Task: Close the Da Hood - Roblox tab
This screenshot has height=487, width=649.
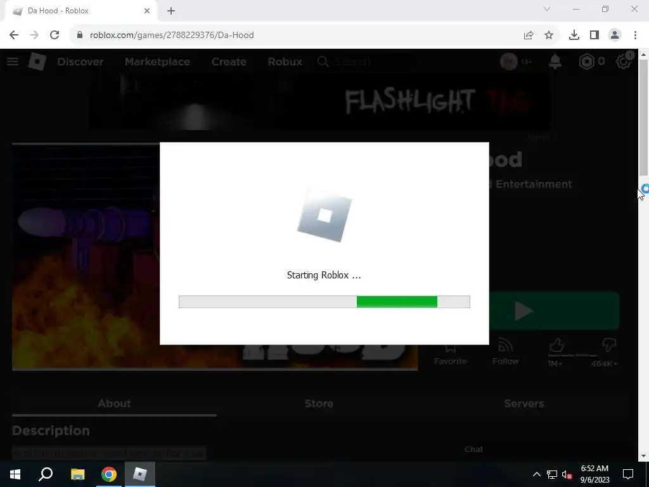Action: click(147, 11)
